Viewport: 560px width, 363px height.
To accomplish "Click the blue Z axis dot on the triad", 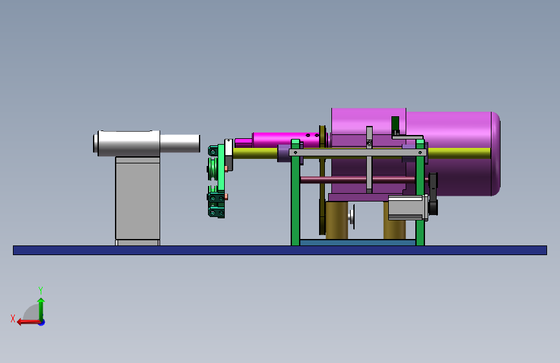I will (x=42, y=322).
